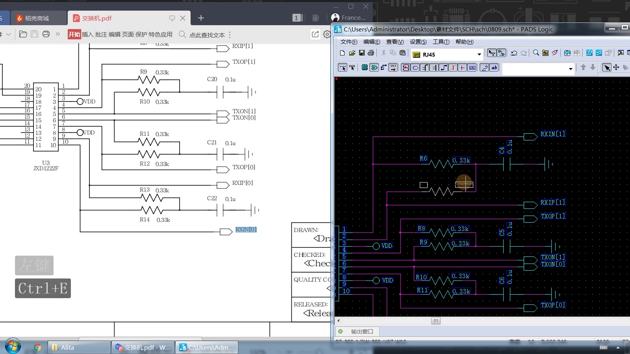
Task: Click the horizontal scrollbar thumb under schematic
Action: point(435,321)
